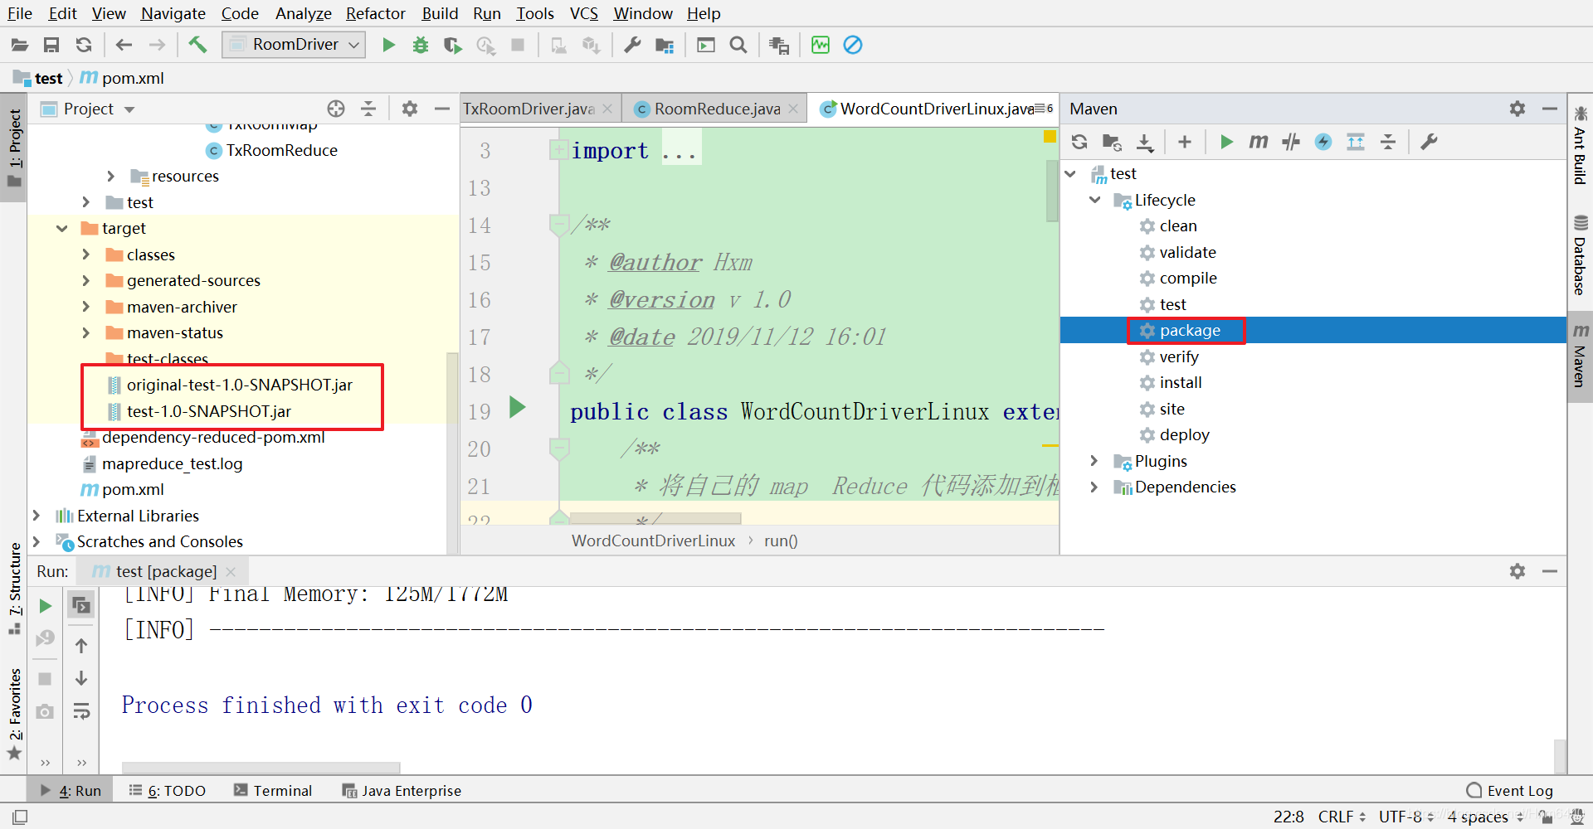The image size is (1593, 829).
Task: Open the Event Log
Action: (1510, 790)
